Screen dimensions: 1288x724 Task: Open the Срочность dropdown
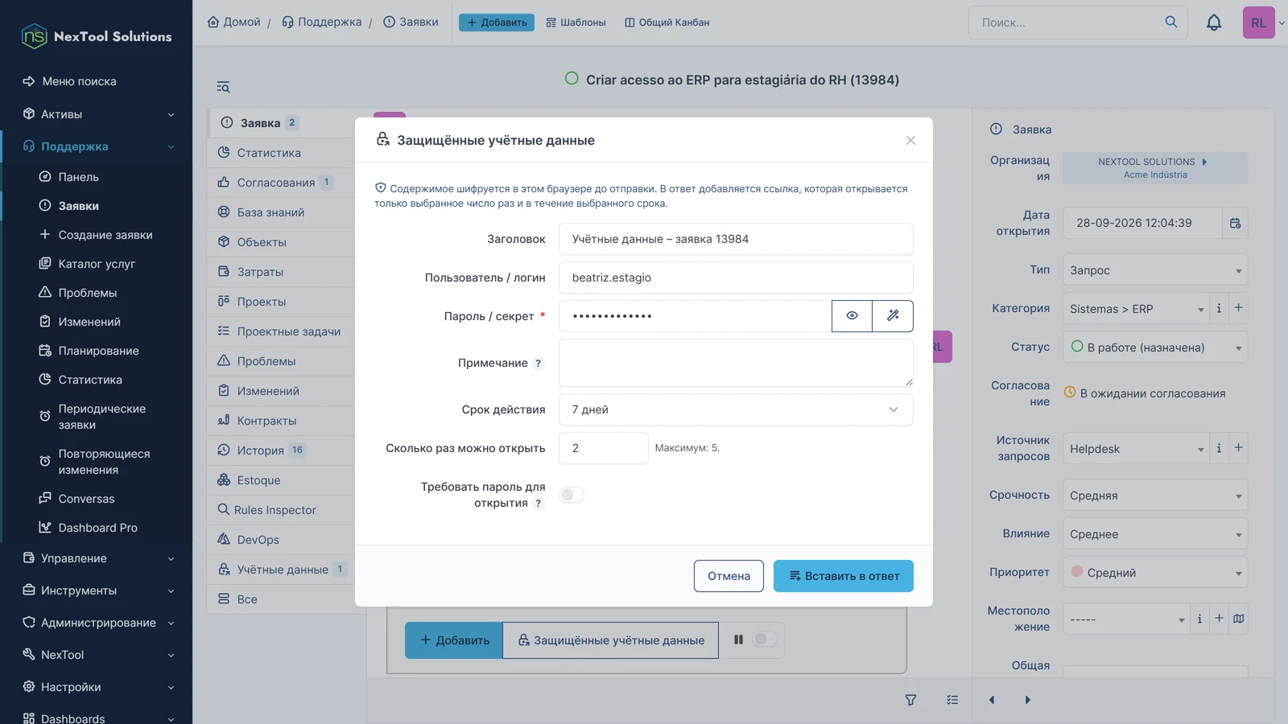[x=1155, y=496]
